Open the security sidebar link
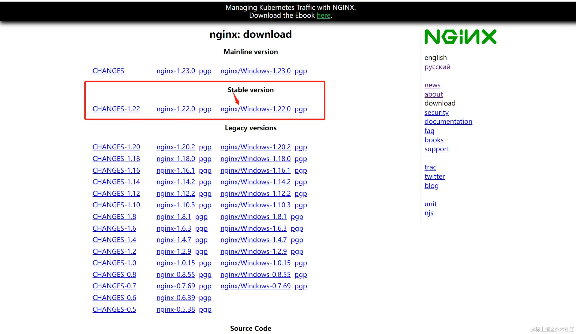Screen dimensions: 576x334 point(436,113)
